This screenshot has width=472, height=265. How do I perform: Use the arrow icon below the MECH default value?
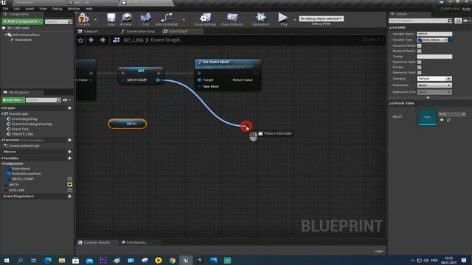[x=442, y=120]
